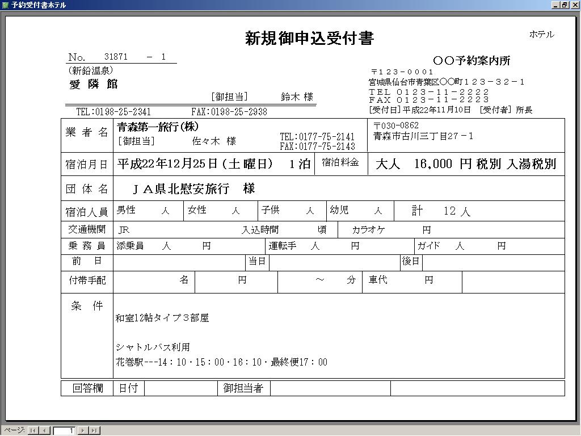Screen dimensions: 581x436
Task: Click the text (新鉛温泉)
Action: (90, 70)
